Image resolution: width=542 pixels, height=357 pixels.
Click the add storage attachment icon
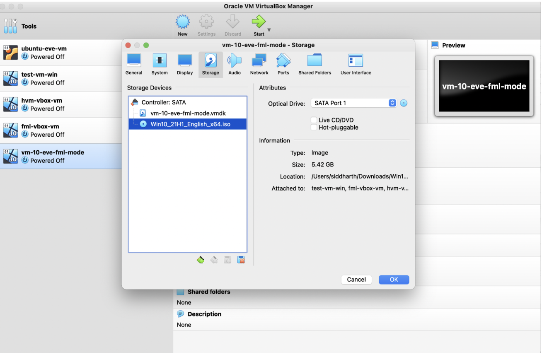coord(227,260)
